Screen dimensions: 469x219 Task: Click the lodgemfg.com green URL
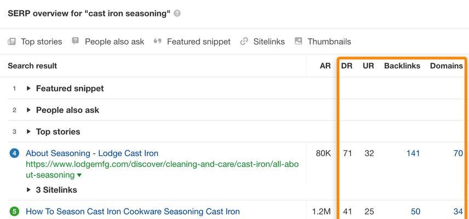162,169
